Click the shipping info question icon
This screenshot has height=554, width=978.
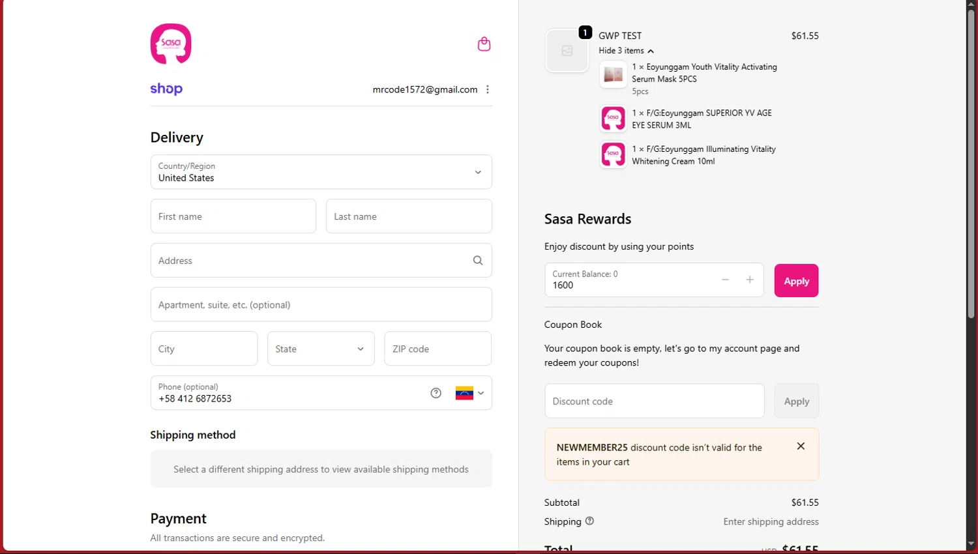[x=589, y=521]
